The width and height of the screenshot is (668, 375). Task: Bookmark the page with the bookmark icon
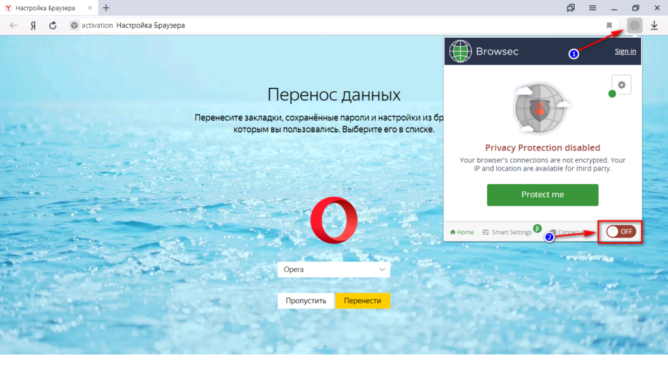click(x=609, y=25)
